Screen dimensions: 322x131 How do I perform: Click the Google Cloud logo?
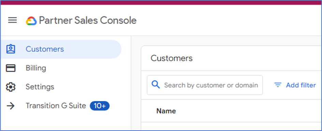pos(31,21)
